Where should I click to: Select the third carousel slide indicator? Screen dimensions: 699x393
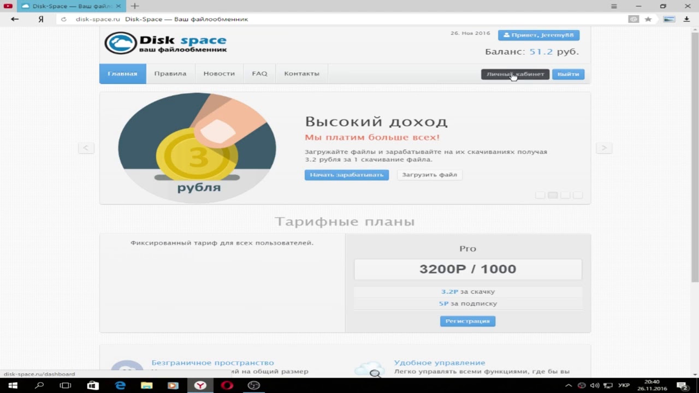coord(565,195)
